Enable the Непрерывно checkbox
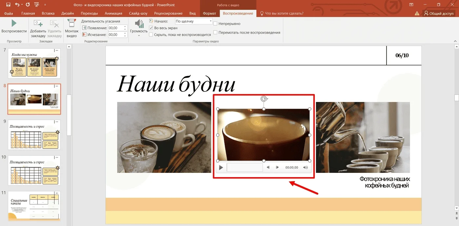Image resolution: width=459 pixels, height=226 pixels. tap(215, 24)
